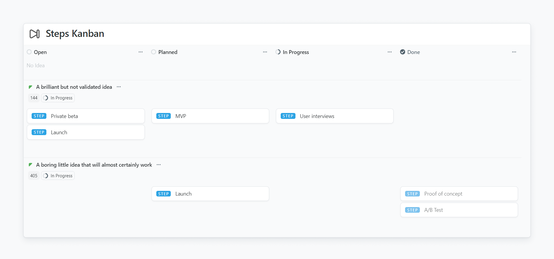Change In Progress status of brilliant idea
The width and height of the screenshot is (554, 259).
(58, 98)
